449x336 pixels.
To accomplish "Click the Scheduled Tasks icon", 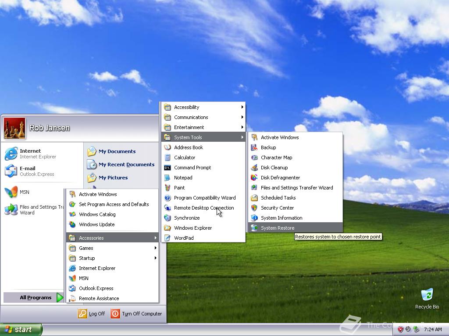I will 254,198.
